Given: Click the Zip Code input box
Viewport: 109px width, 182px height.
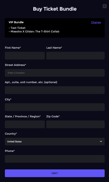Looking at the screenshot, I should 75,124.
